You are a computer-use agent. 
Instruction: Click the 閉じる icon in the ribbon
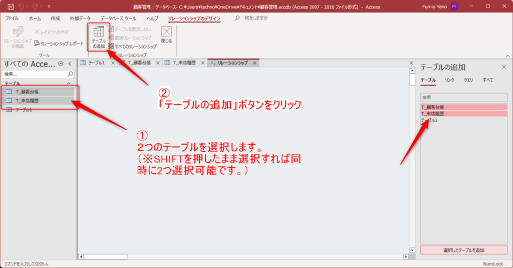[x=166, y=34]
